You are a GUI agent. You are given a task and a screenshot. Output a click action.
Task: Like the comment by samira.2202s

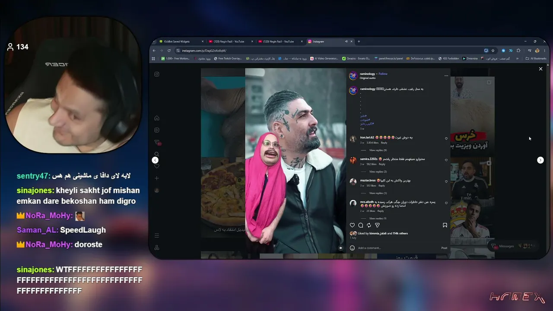(x=446, y=160)
